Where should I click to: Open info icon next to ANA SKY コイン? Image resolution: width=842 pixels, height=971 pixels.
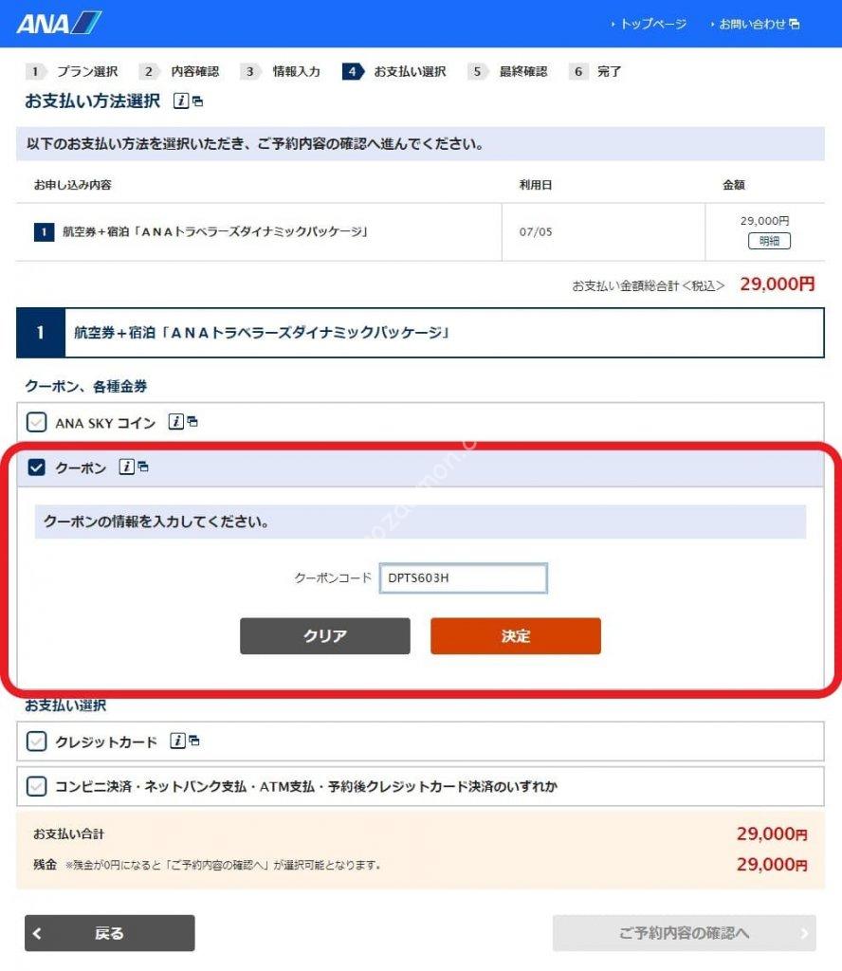(x=175, y=422)
